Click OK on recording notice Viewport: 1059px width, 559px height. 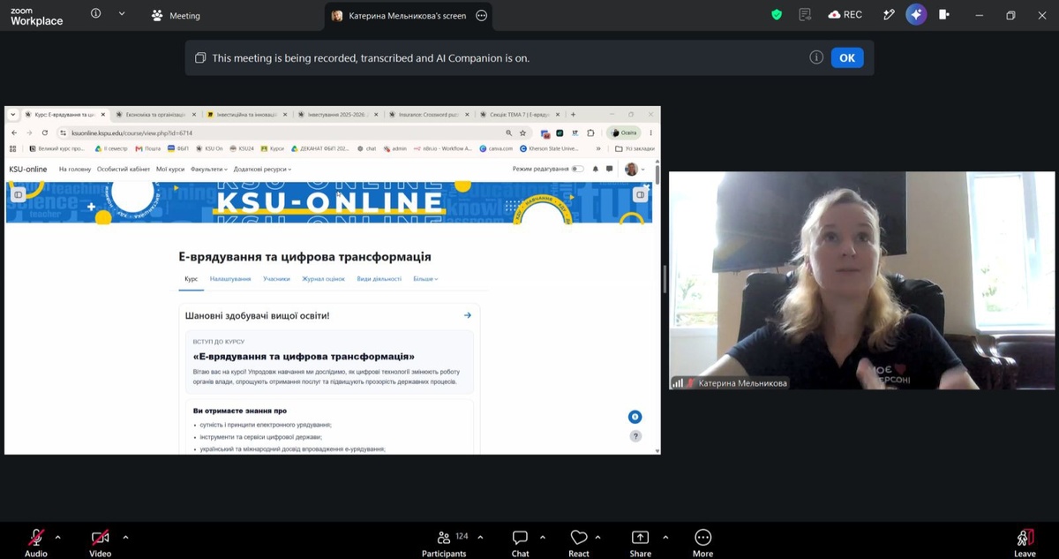pos(847,57)
